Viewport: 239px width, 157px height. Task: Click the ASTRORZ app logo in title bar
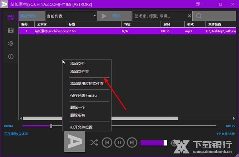(x=4, y=4)
